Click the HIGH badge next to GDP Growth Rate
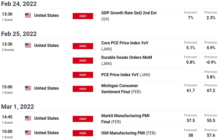The height and width of the screenshot is (139, 219). 83,16
